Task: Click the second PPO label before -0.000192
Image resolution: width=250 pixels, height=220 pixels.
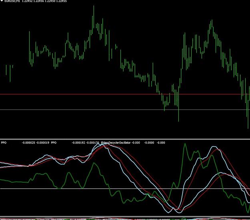Action: tap(54, 142)
